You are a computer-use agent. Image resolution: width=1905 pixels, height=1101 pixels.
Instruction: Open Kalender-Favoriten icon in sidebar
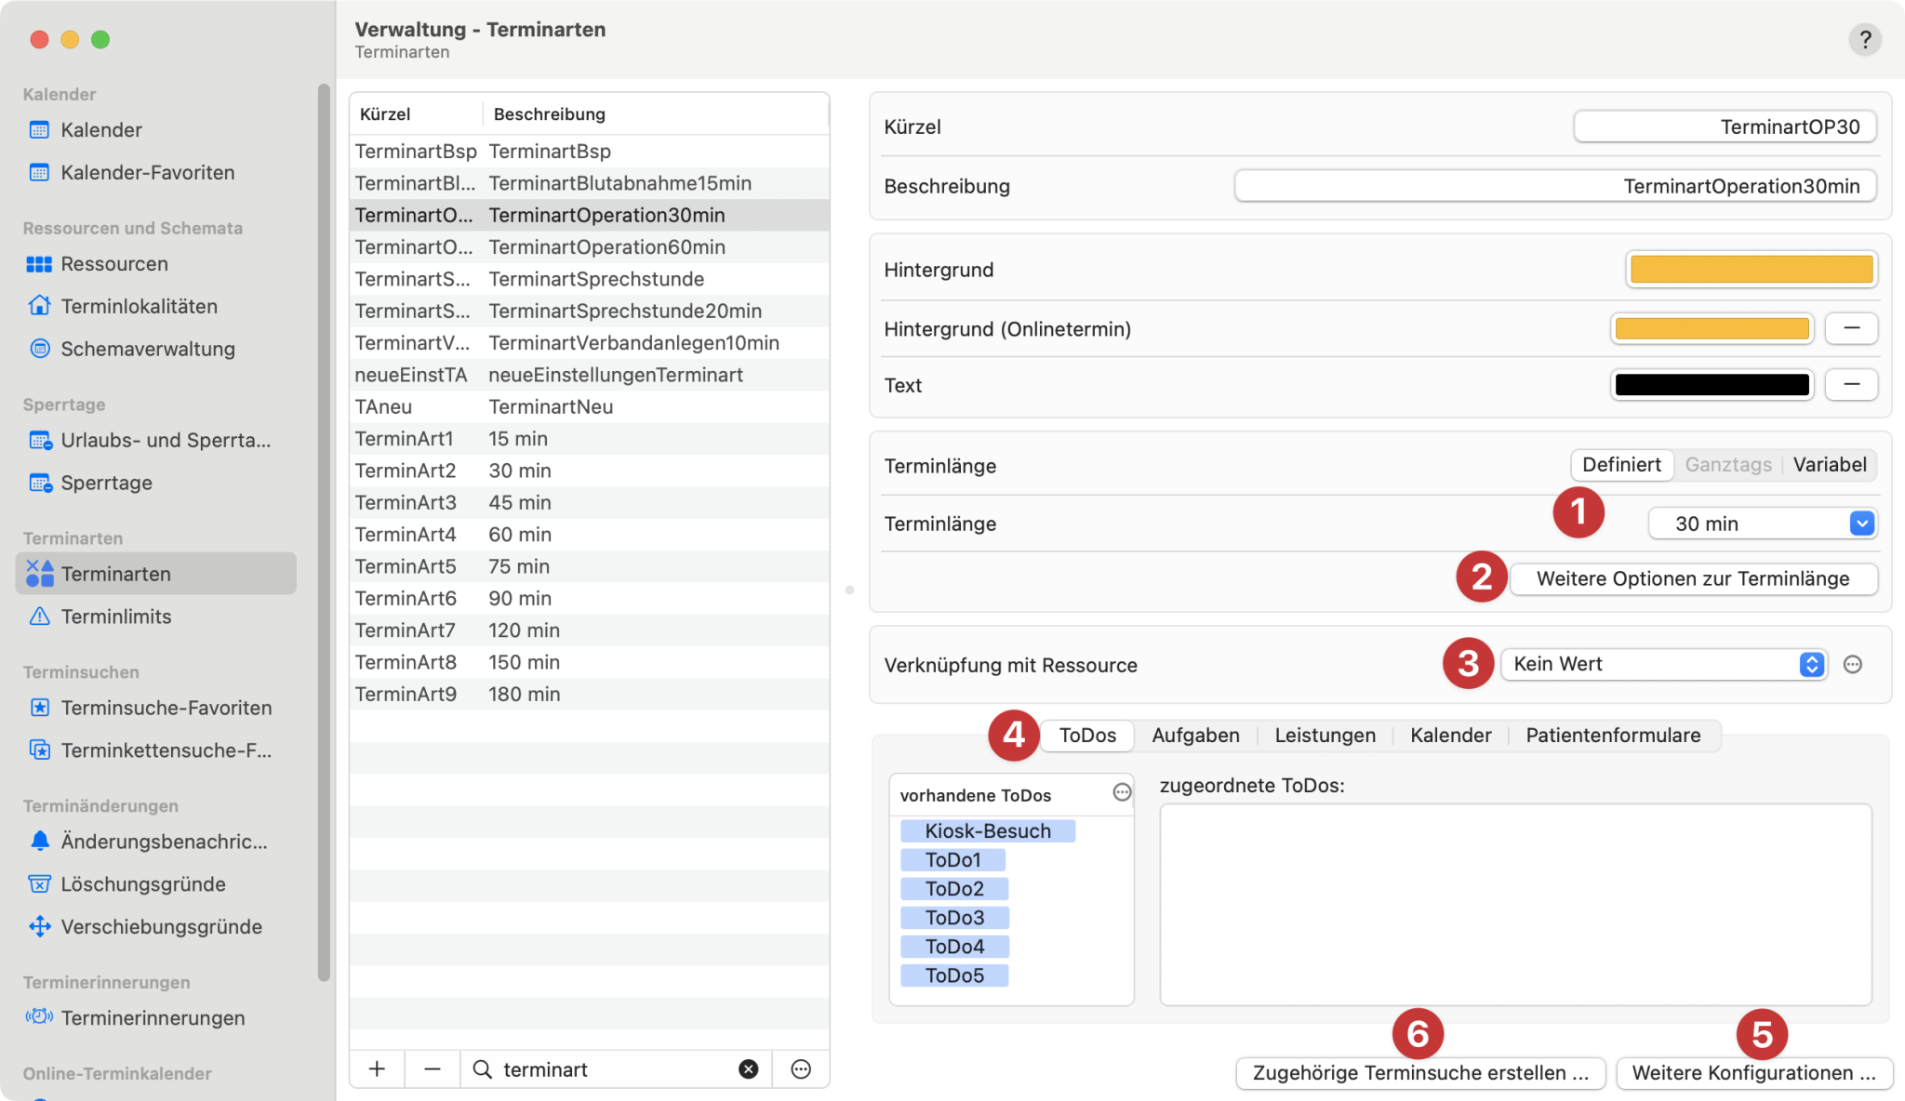tap(39, 172)
